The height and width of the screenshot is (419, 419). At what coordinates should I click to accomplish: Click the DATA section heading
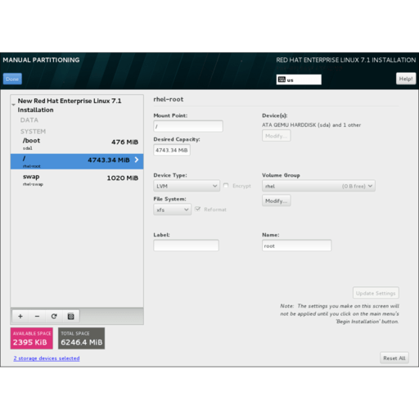pyautogui.click(x=29, y=120)
